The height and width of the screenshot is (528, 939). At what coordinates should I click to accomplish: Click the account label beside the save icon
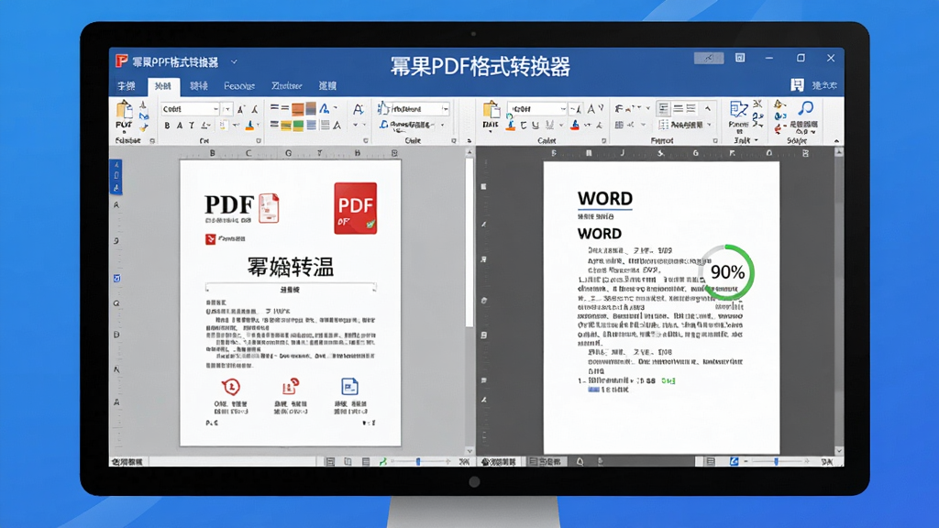(824, 85)
